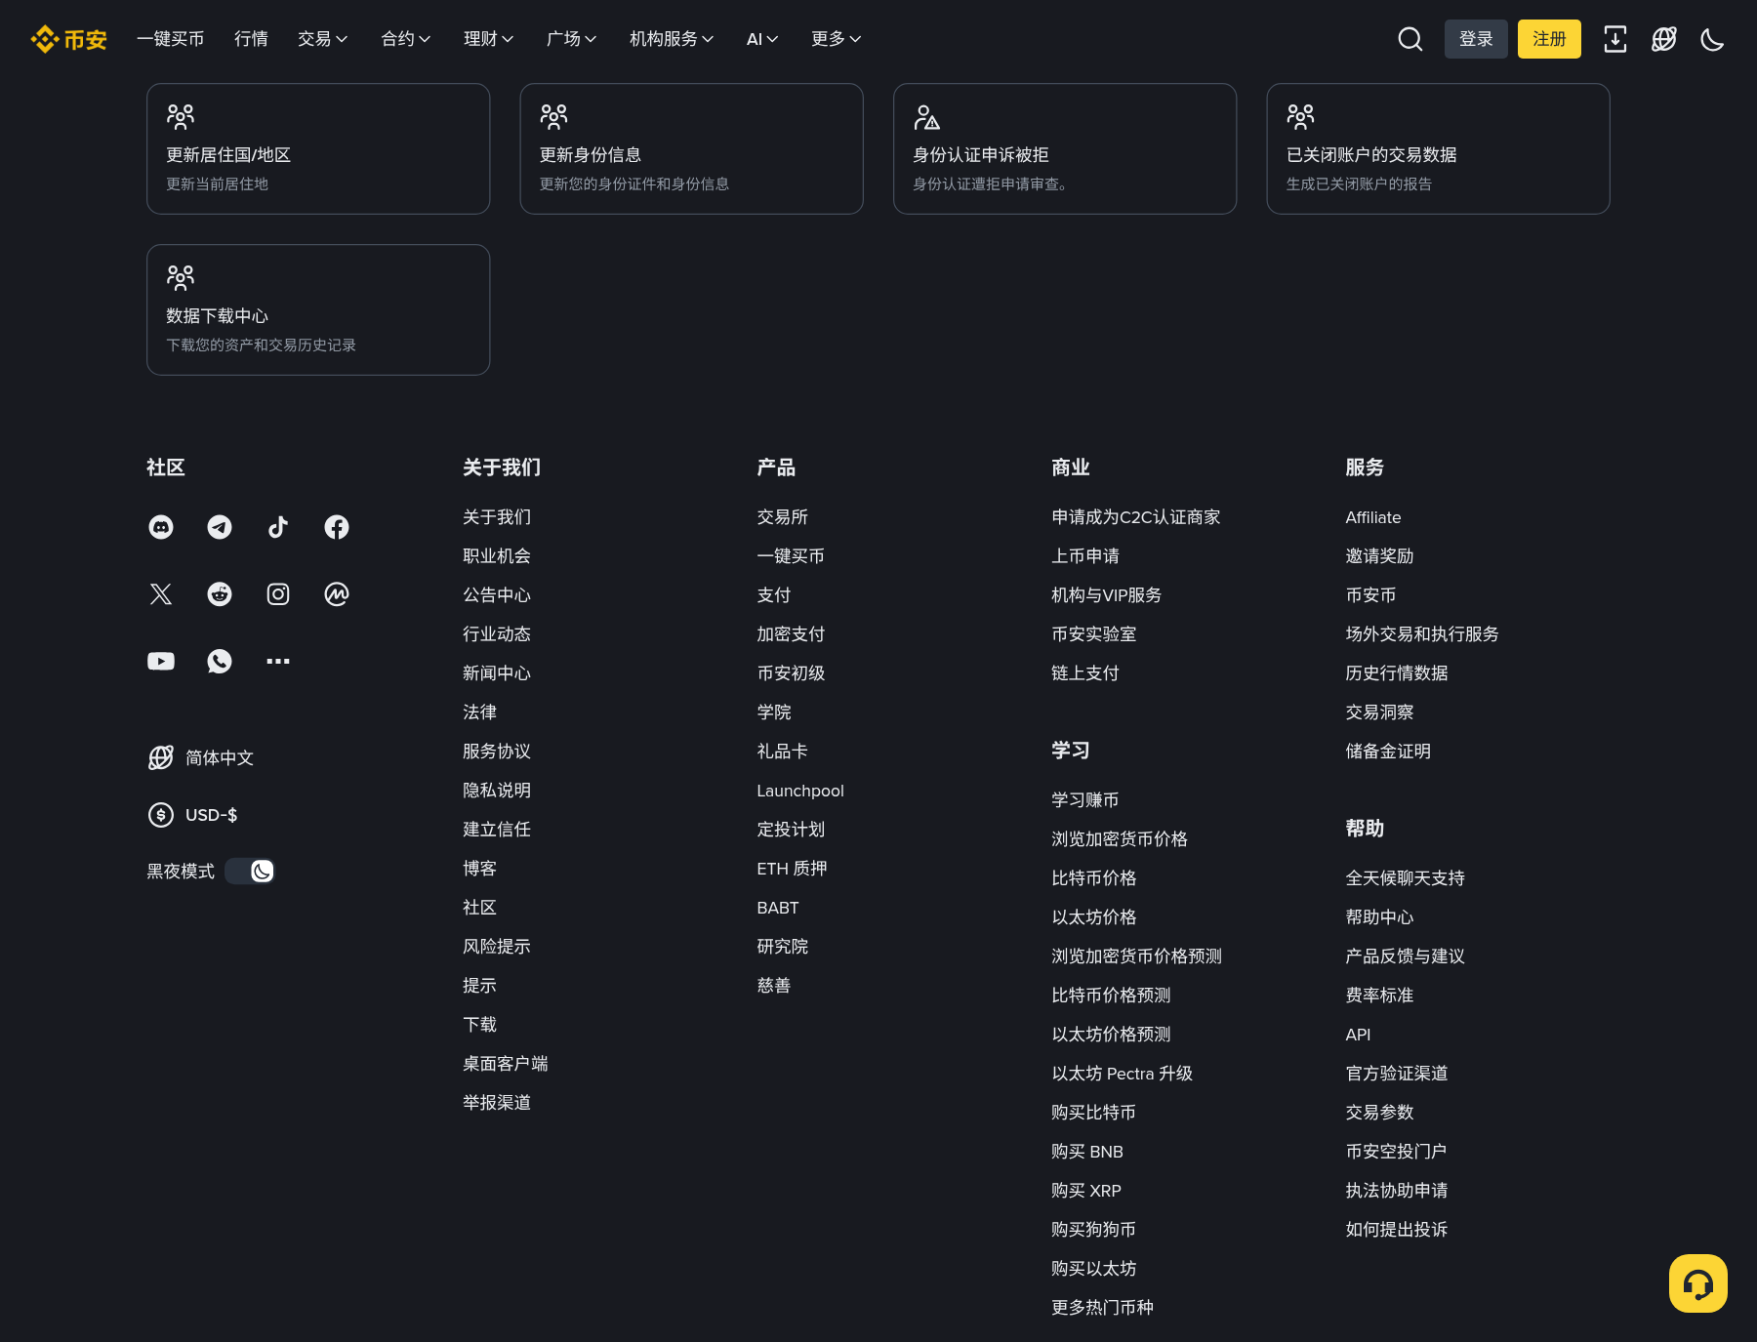The image size is (1757, 1342).
Task: Click the moon theme icon in header
Action: point(1712,39)
